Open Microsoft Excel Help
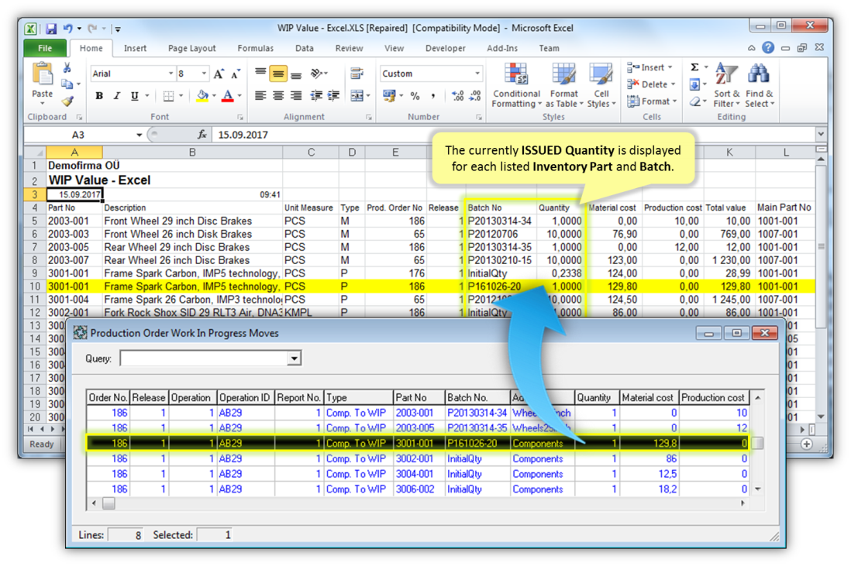 pyautogui.click(x=768, y=48)
